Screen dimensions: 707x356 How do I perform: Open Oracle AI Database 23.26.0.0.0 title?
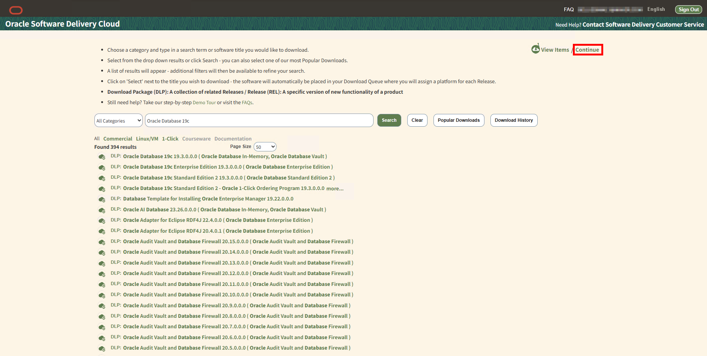click(x=224, y=210)
